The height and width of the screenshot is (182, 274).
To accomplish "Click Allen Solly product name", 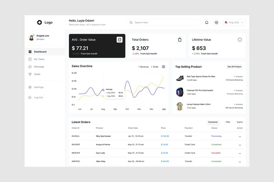I will click(100, 162).
